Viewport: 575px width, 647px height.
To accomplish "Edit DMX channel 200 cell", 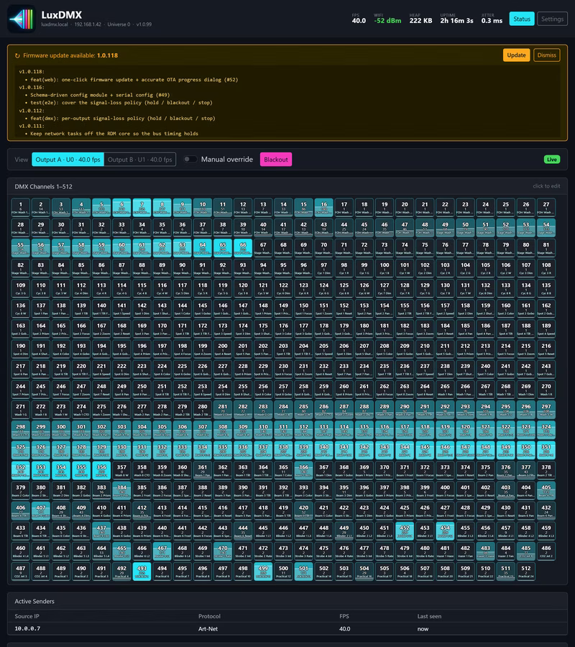I will [223, 349].
